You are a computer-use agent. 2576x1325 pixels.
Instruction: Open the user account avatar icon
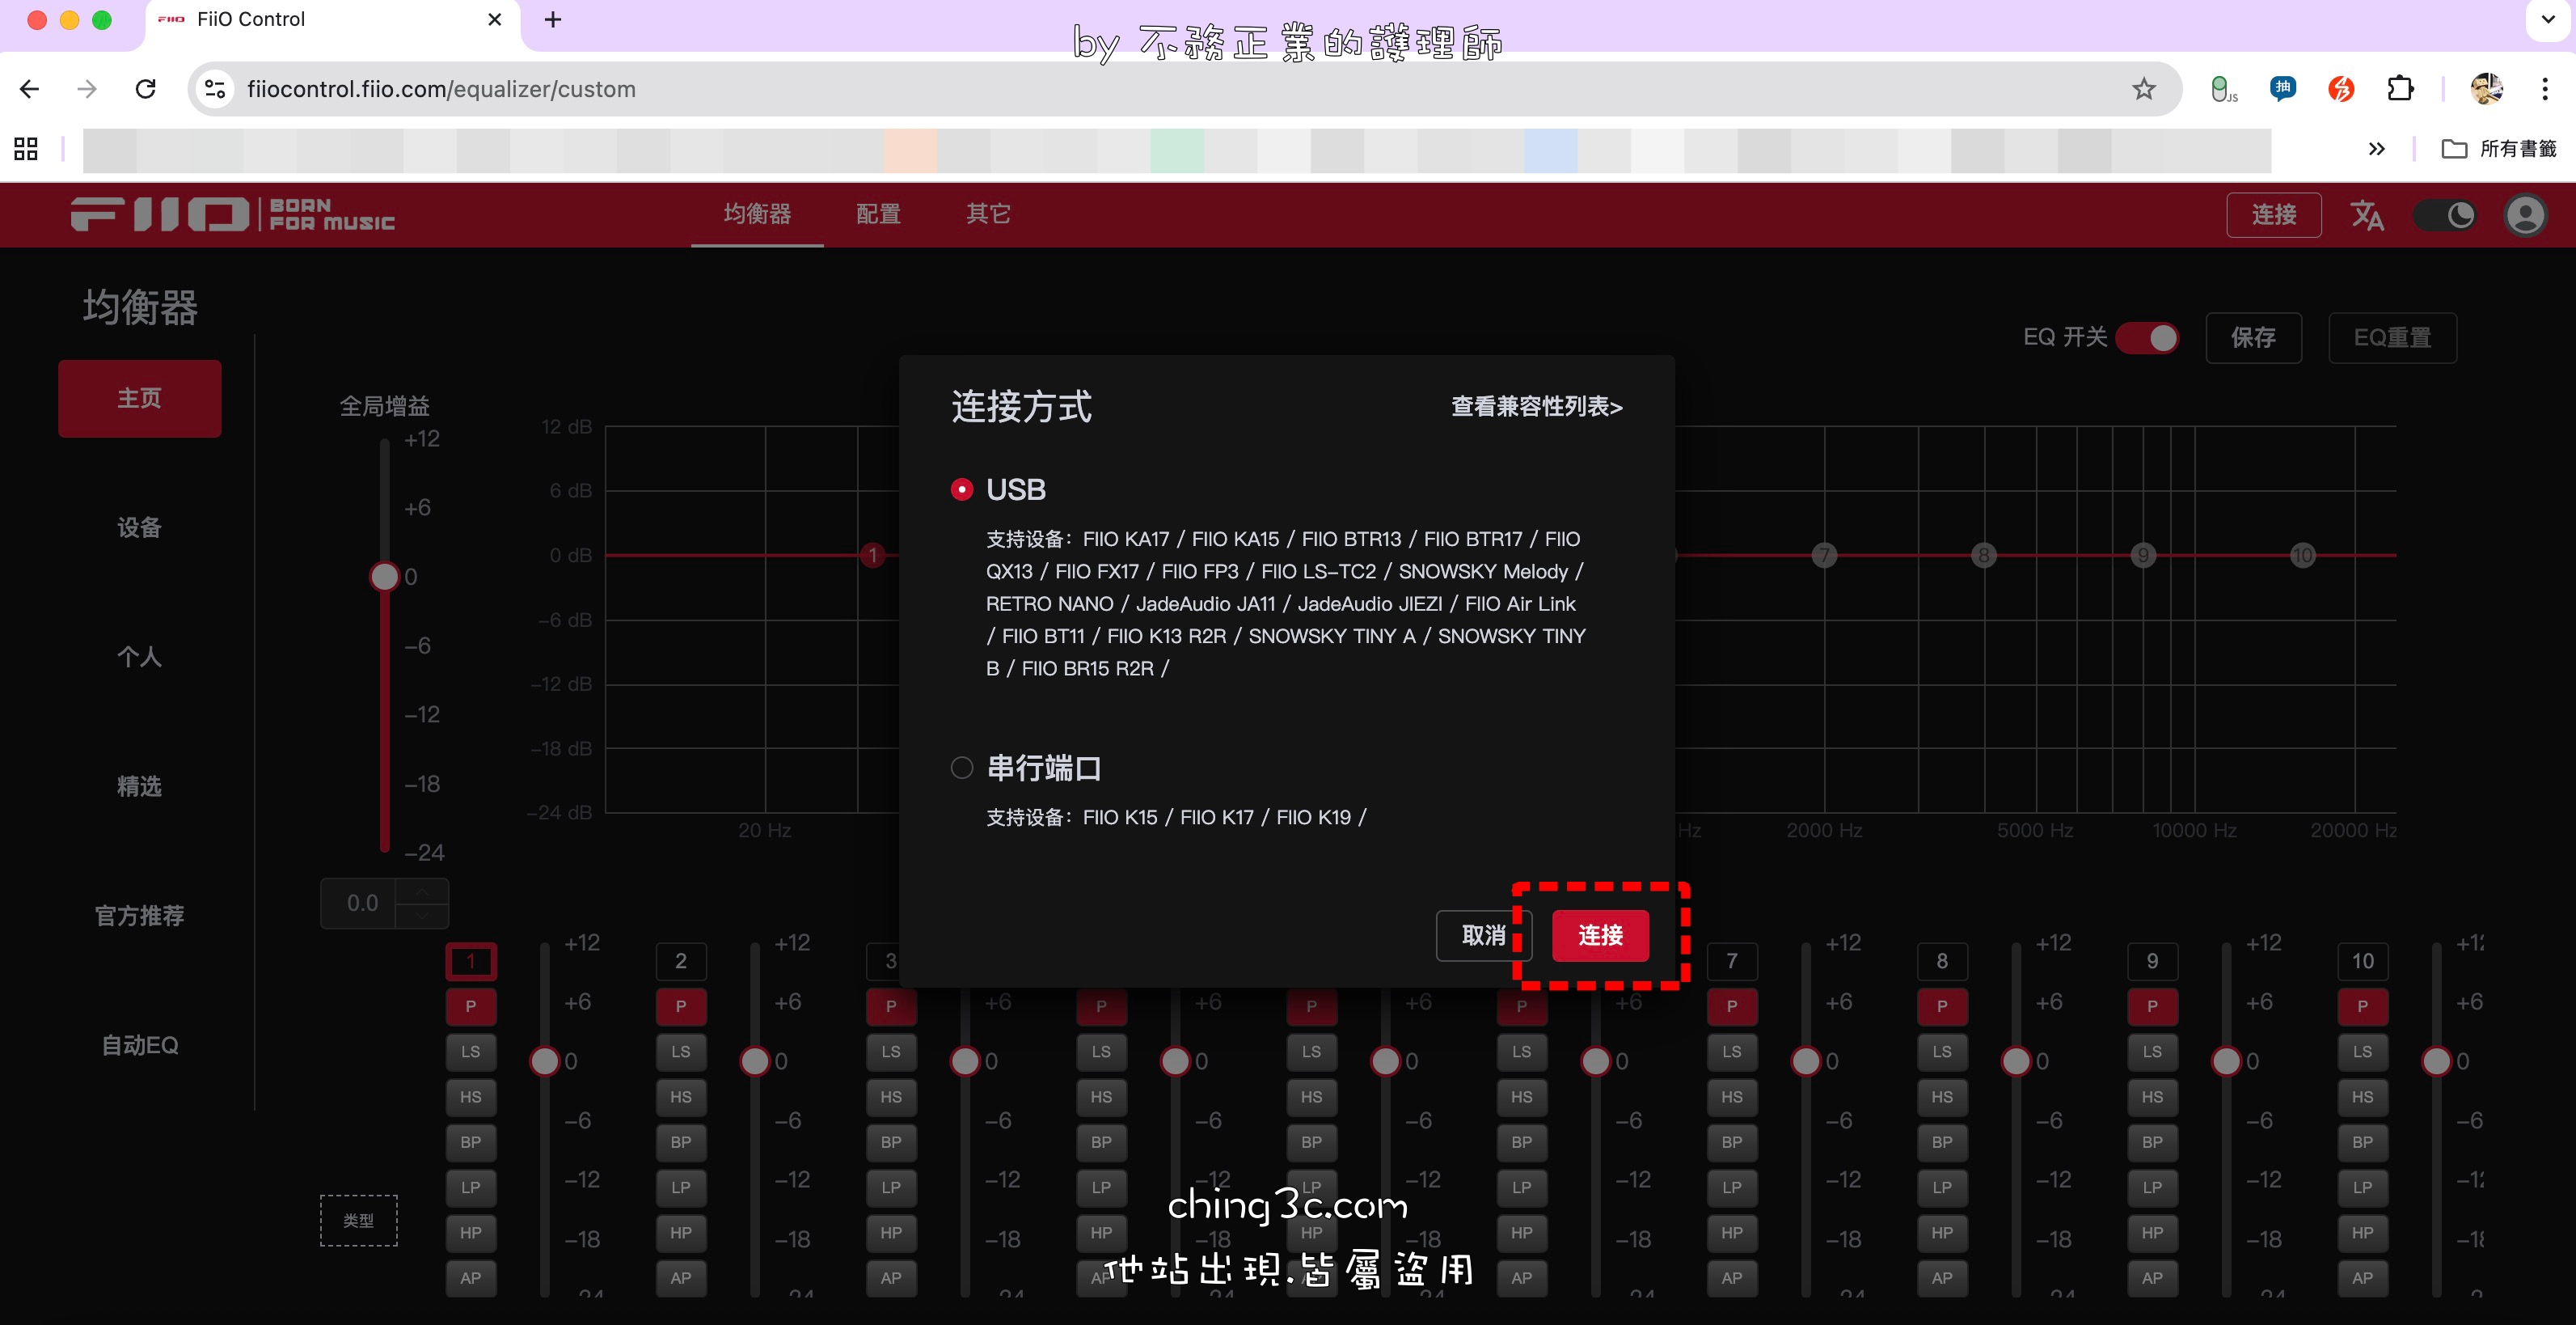[2524, 215]
